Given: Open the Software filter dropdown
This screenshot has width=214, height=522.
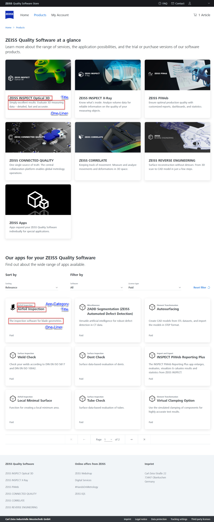Looking at the screenshot, I should (96, 288).
